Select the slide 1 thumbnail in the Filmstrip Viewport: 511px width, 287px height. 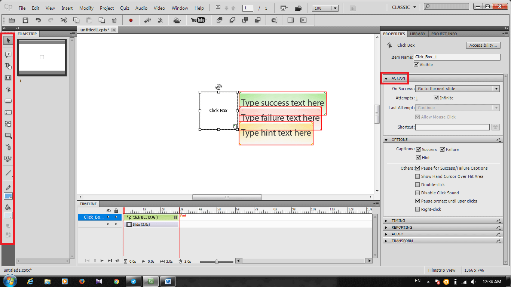[42, 57]
